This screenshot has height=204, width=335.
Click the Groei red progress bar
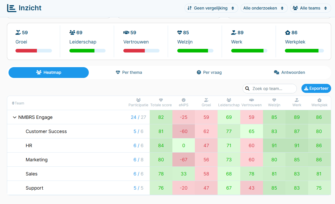26,51
